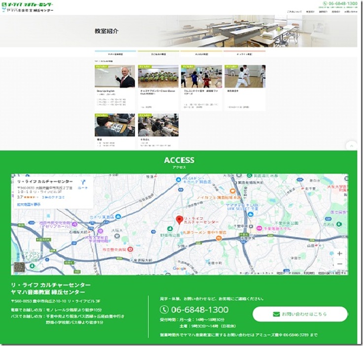Click the scroll-to-top arrow button
This screenshot has height=346, width=363.
pyautogui.click(x=351, y=146)
